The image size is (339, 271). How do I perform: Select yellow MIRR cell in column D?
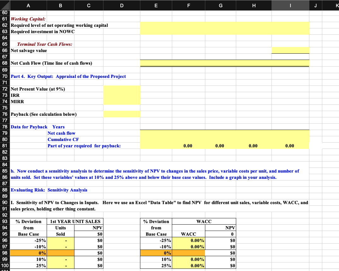coord(122,102)
